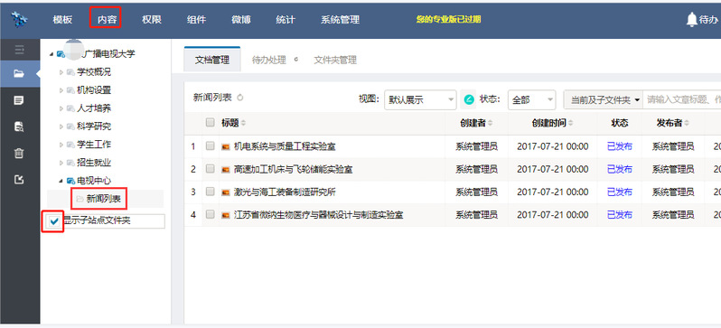Toggle the hamburger sidebar collapse icon
The height and width of the screenshot is (328, 721).
(19, 50)
